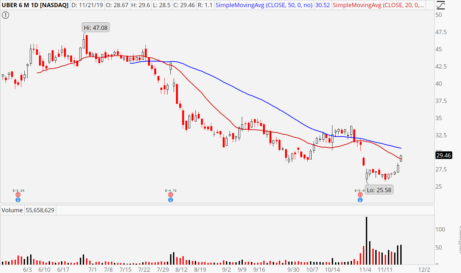
Task: Click the 11/4 date on the time axis
Action: [x=365, y=270]
